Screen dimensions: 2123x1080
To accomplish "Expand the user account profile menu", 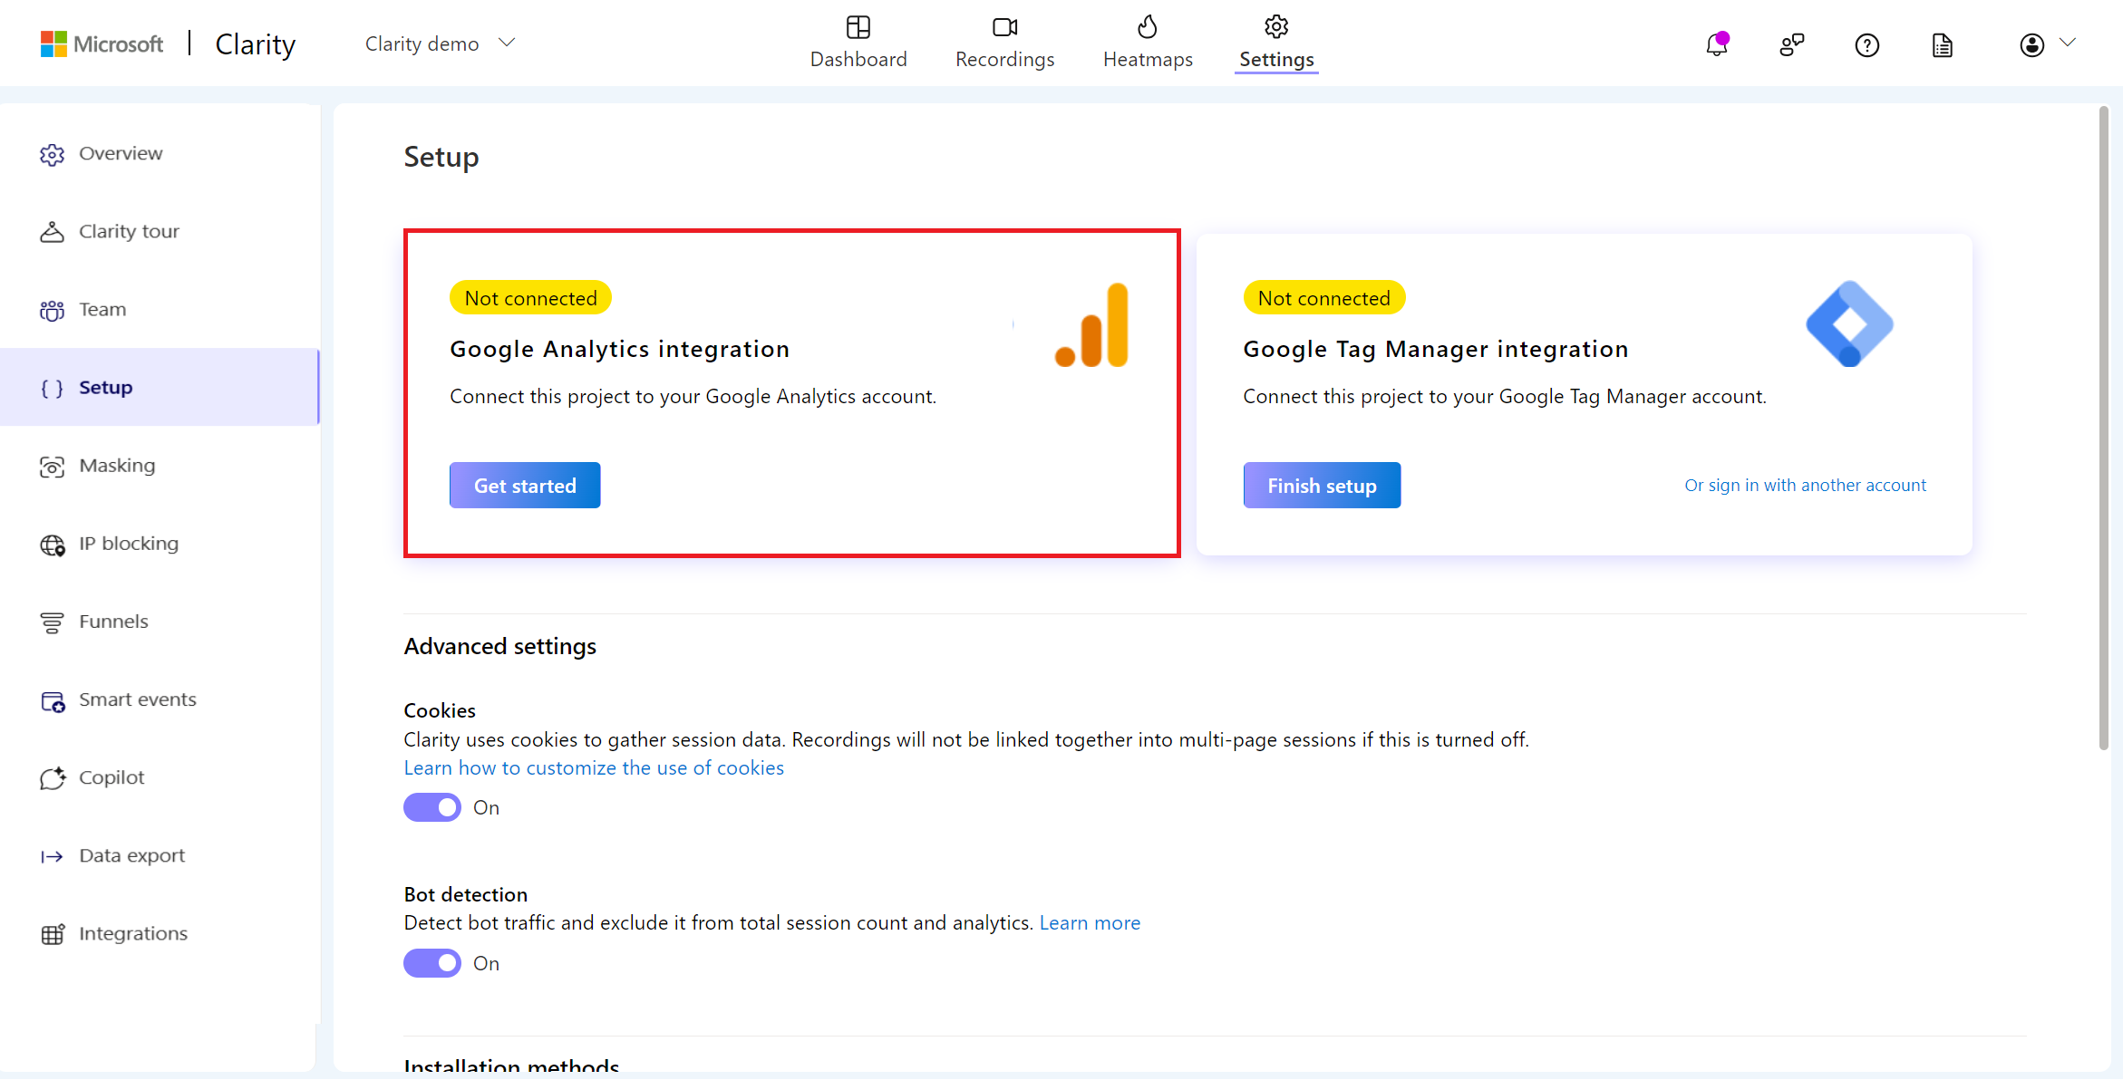I will [x=2046, y=43].
